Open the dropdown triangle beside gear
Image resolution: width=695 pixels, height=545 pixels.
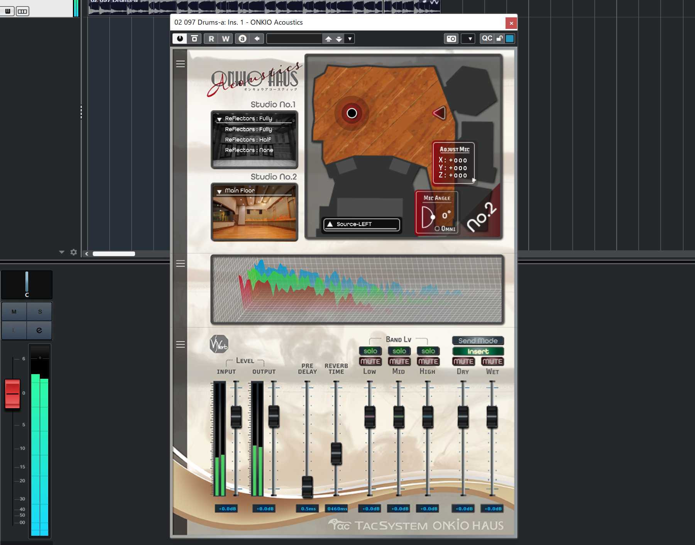(x=62, y=252)
